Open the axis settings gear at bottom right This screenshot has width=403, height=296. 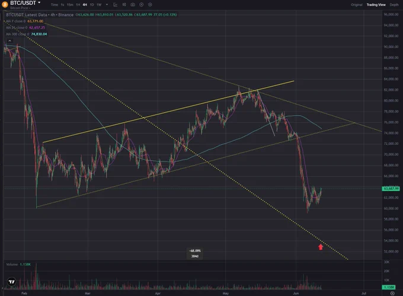click(392, 293)
